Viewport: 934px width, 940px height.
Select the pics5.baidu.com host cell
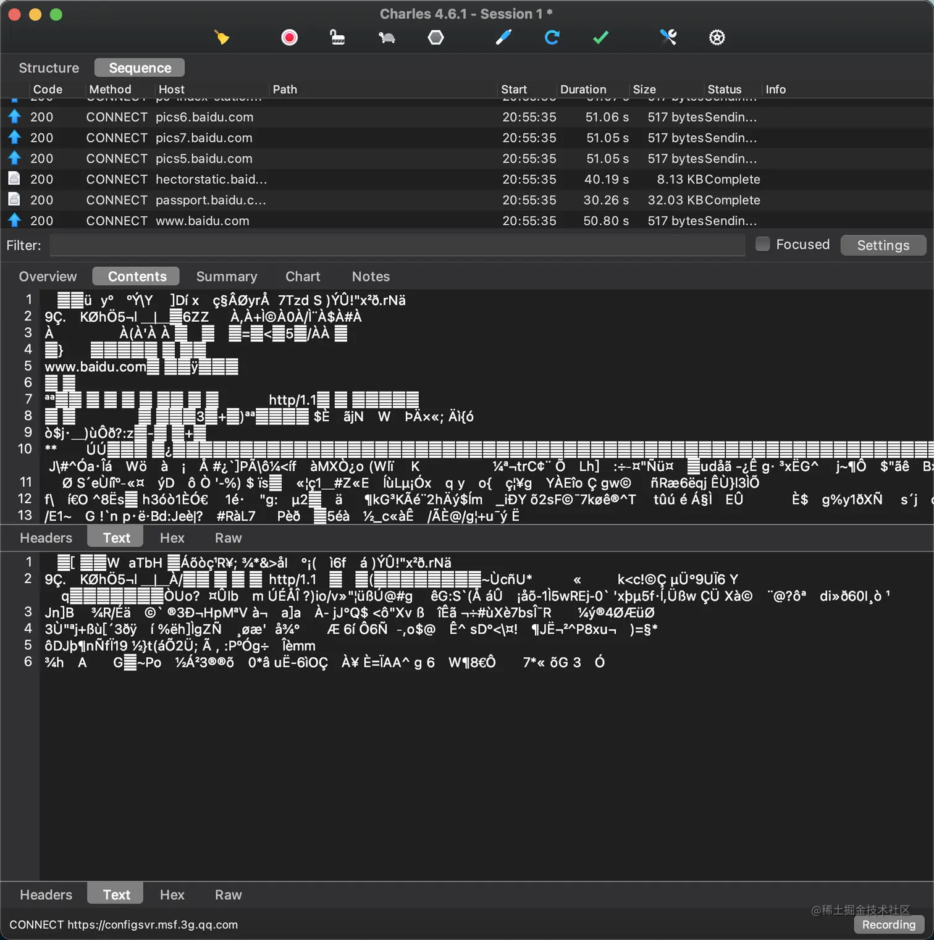coord(204,159)
